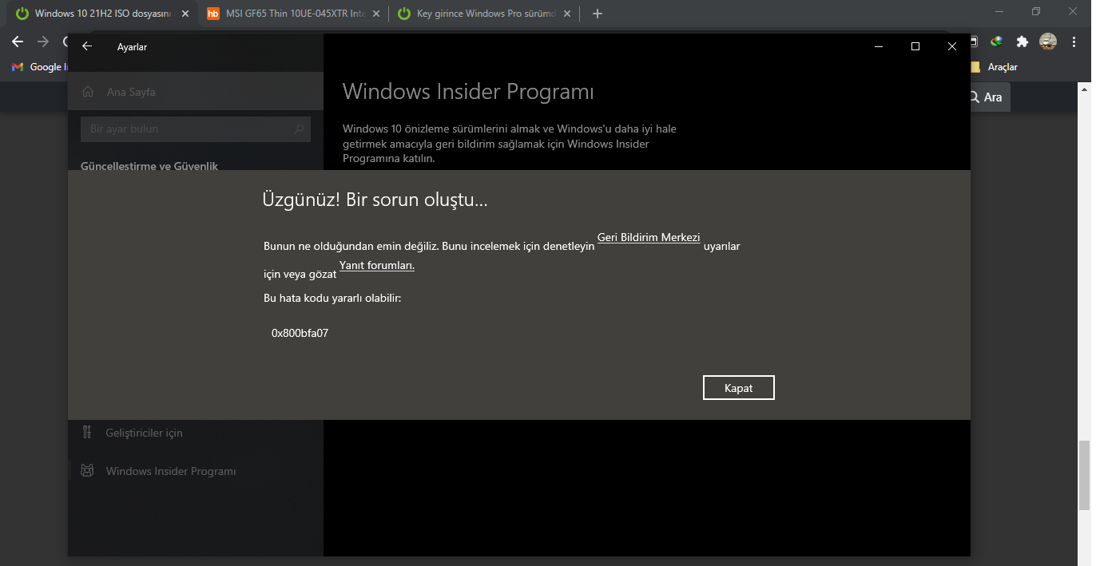This screenshot has height=566, width=1096.
Task: Click the scrollbar up arrow in Chrome
Action: point(1084,89)
